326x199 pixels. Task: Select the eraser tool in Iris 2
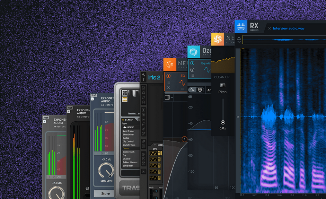144,141
